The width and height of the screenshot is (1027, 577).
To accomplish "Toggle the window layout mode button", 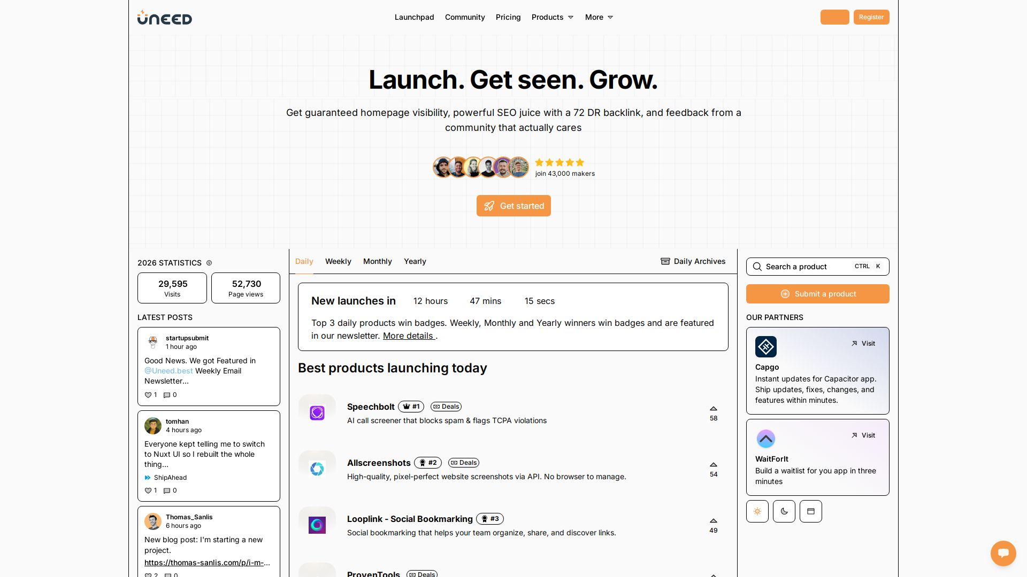I will click(810, 511).
